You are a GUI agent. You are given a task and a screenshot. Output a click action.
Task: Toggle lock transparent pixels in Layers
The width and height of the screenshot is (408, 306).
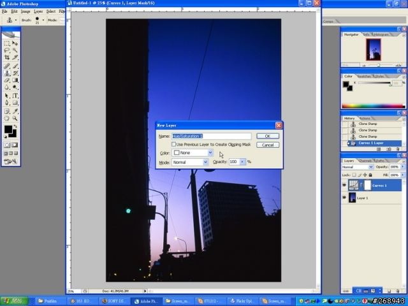[x=354, y=175]
